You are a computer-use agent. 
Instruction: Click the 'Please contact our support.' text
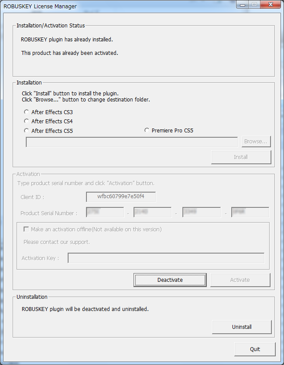[57, 242]
